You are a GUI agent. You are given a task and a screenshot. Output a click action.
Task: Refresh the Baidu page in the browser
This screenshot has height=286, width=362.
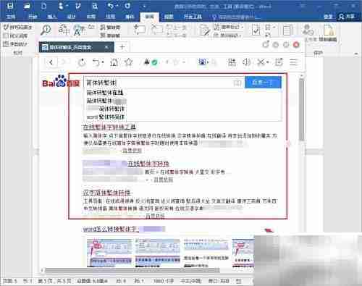82,62
